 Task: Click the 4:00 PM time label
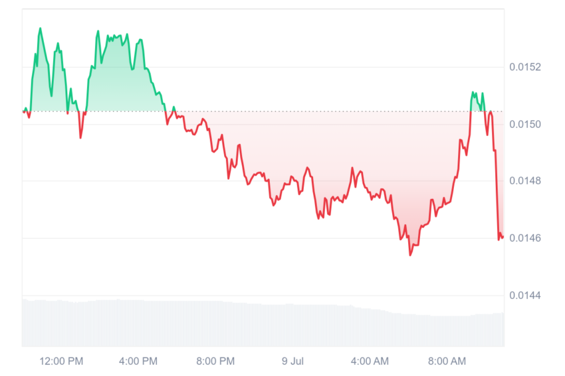coord(138,361)
